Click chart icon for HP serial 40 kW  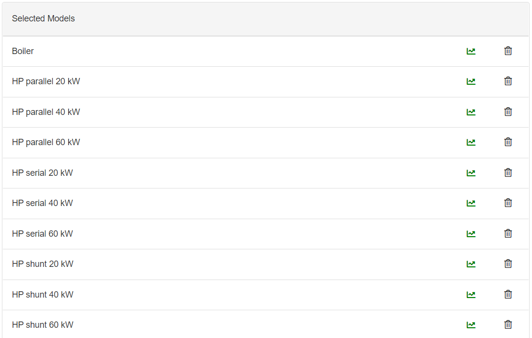point(471,203)
